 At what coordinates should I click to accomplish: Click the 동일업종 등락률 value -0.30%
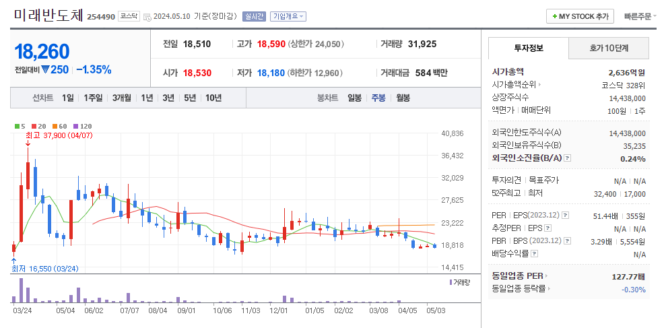point(633,290)
